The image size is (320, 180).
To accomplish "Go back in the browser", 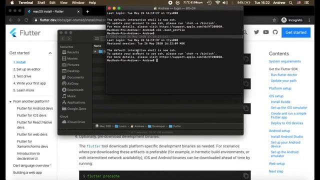I will tap(11, 20).
